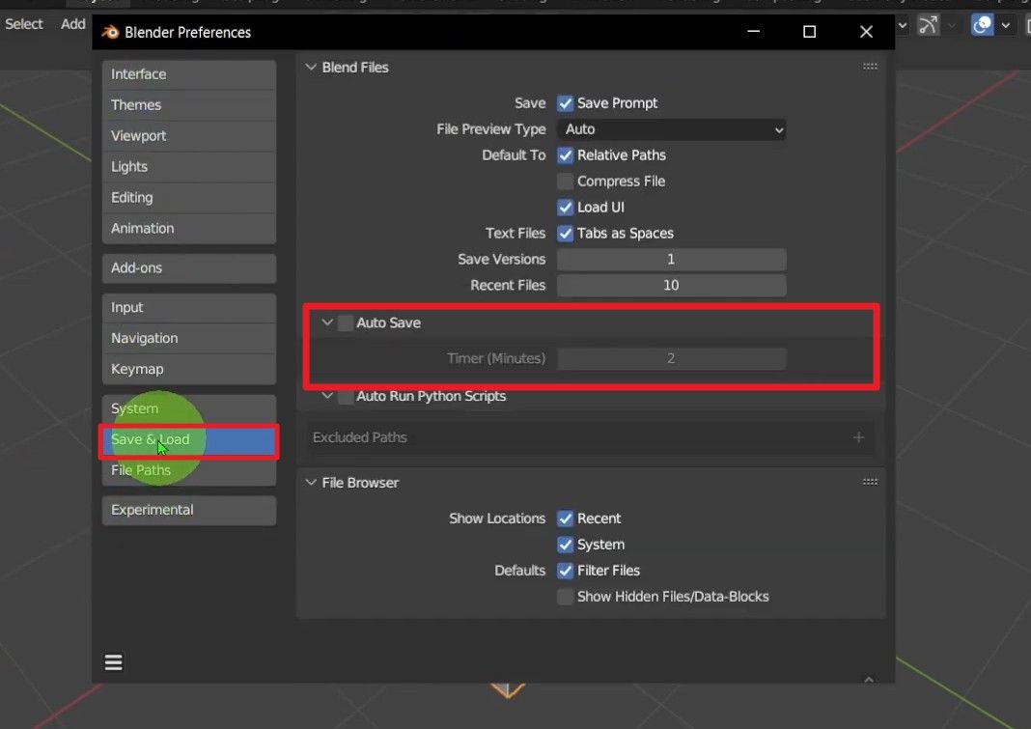This screenshot has width=1031, height=729.
Task: Enable Show Hidden Files/Data-Blocks
Action: 565,596
